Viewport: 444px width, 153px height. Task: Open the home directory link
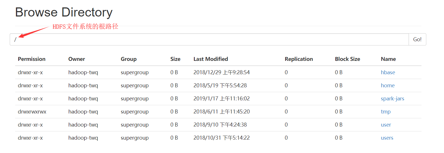click(x=388, y=85)
